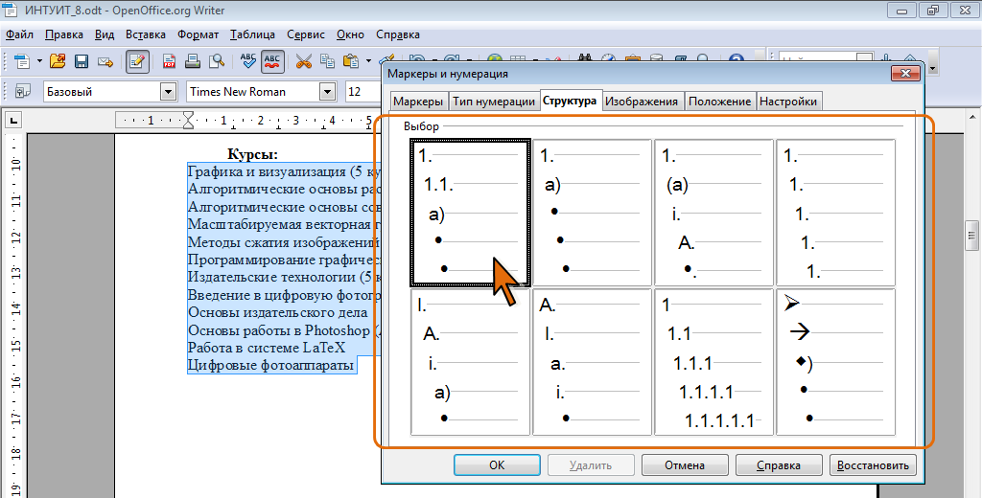Open the Формат menu
Viewport: 982px width, 498px height.
[x=198, y=34]
